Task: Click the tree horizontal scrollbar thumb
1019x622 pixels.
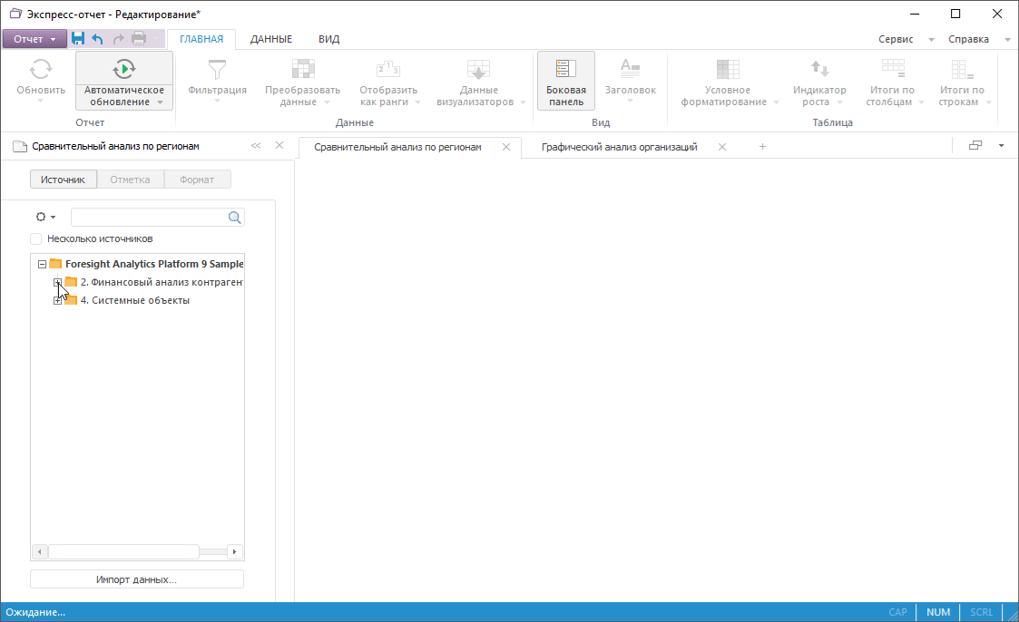Action: [x=123, y=552]
